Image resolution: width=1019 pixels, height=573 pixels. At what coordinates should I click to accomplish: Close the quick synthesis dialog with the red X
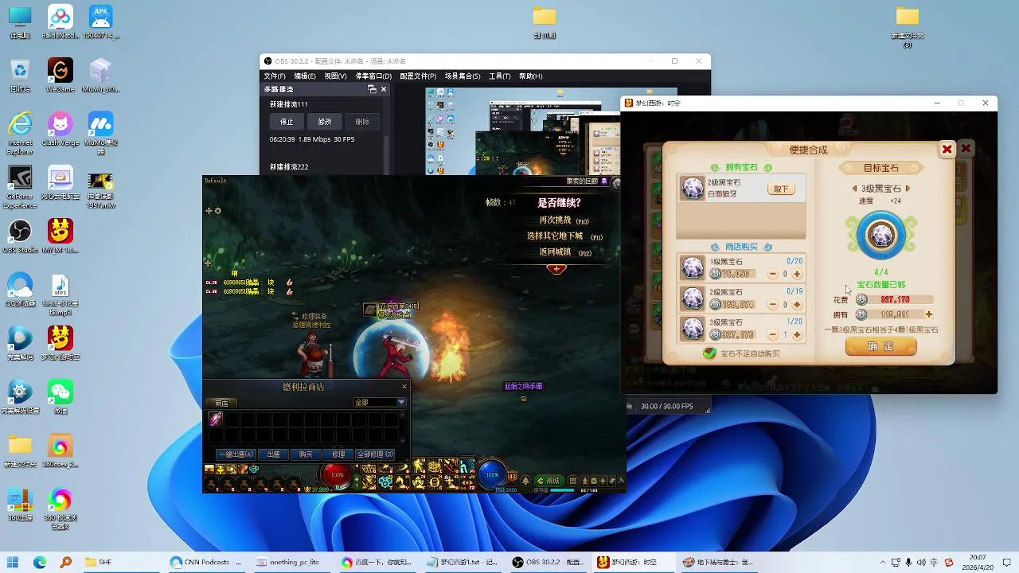(947, 149)
